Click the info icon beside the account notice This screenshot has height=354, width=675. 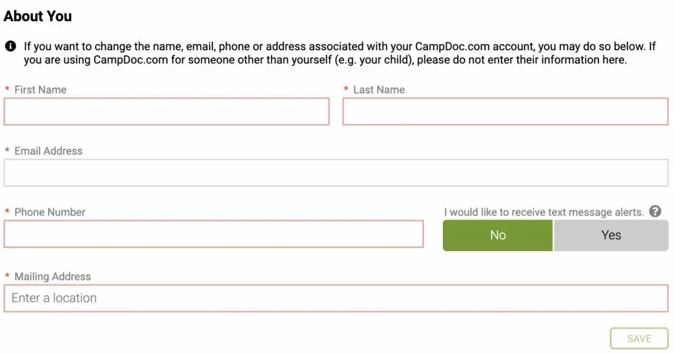[x=11, y=46]
